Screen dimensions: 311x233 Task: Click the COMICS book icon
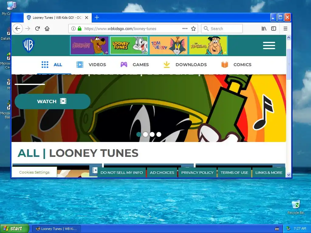(225, 65)
